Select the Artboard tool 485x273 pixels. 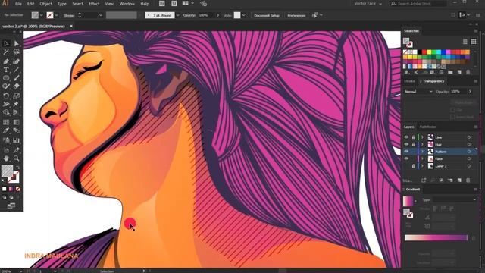(6, 150)
